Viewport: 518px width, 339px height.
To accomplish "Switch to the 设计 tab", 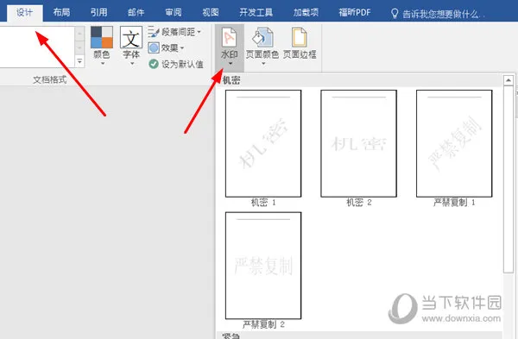I will coord(25,13).
